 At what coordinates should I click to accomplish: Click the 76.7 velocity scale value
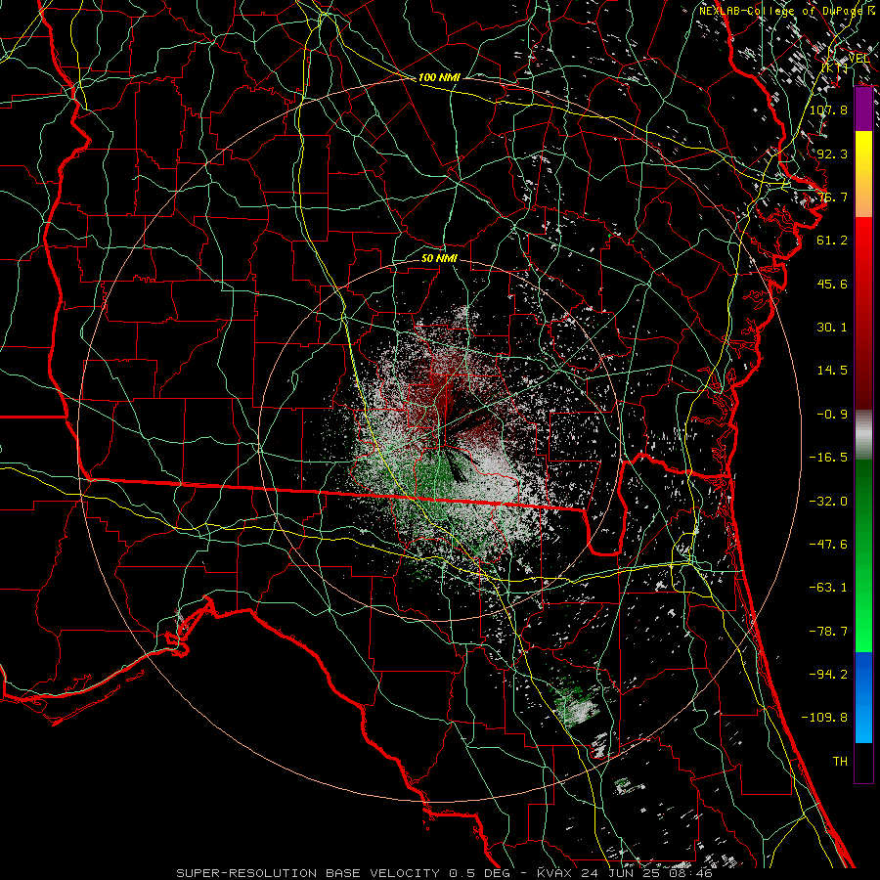(x=832, y=197)
